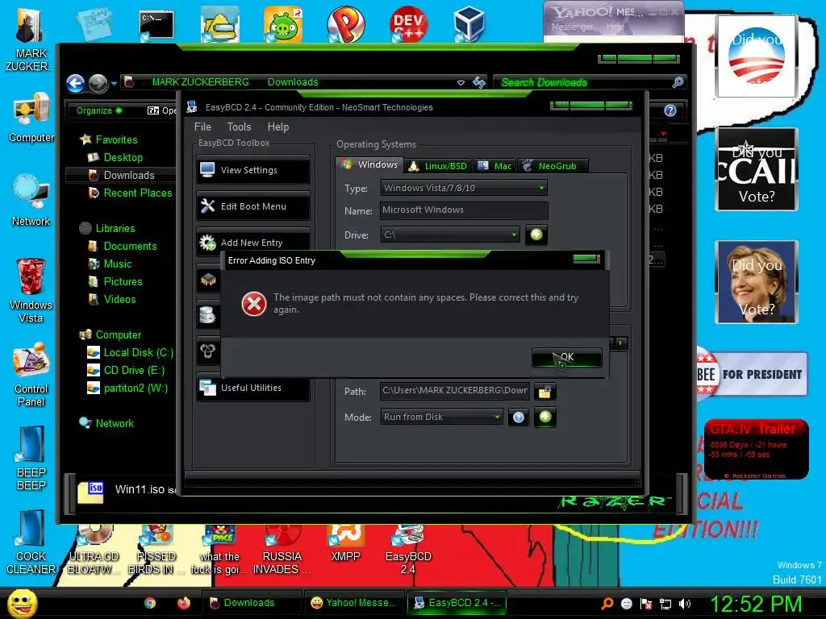The height and width of the screenshot is (619, 826).
Task: Open the Type dropdown showing Windows Vista/7/8/10
Action: tap(464, 188)
